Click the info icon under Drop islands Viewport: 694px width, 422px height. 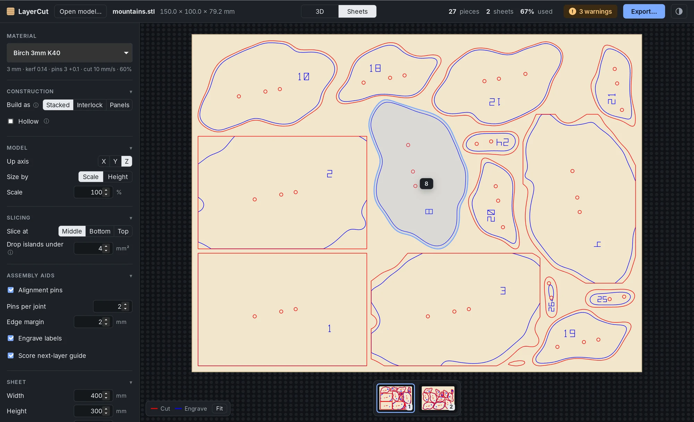tap(10, 252)
